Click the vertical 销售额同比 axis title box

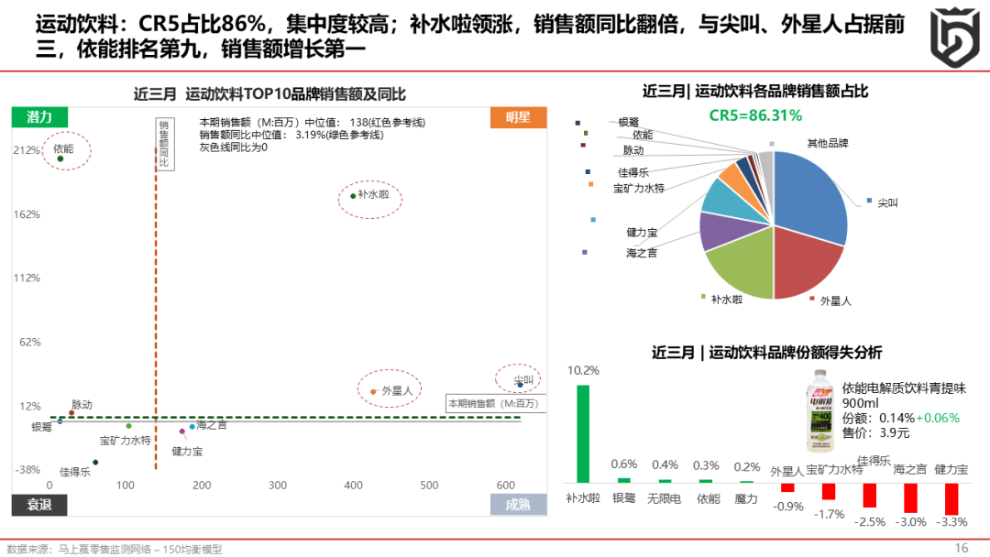coord(164,144)
